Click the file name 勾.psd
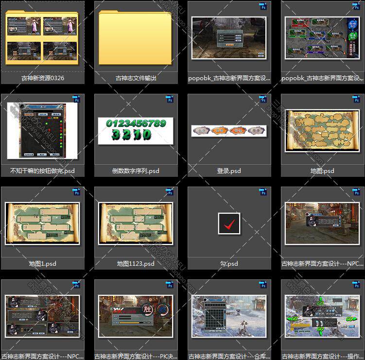This screenshot has width=365, height=360. pyautogui.click(x=229, y=264)
